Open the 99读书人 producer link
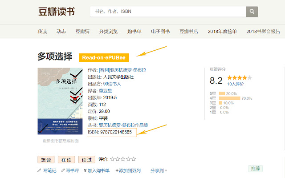Image resolution: width=285 pixels, height=178 pixels. coord(112,84)
